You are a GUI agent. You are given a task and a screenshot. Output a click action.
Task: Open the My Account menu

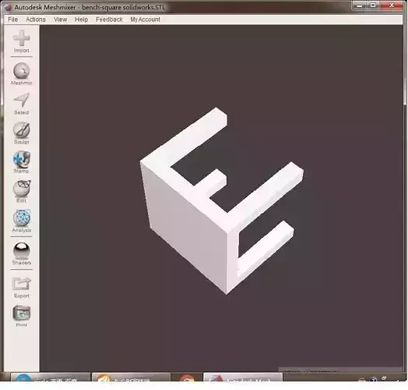[145, 19]
